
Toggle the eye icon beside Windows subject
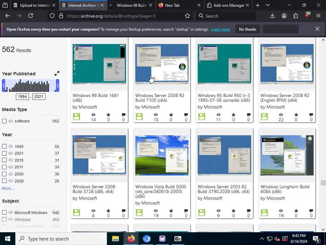11,219
